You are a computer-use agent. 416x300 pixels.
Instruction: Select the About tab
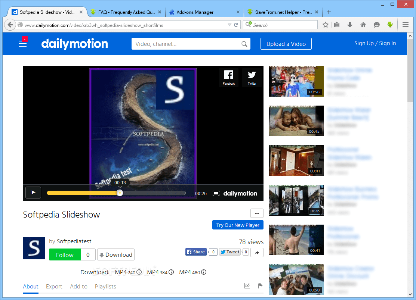(31, 287)
